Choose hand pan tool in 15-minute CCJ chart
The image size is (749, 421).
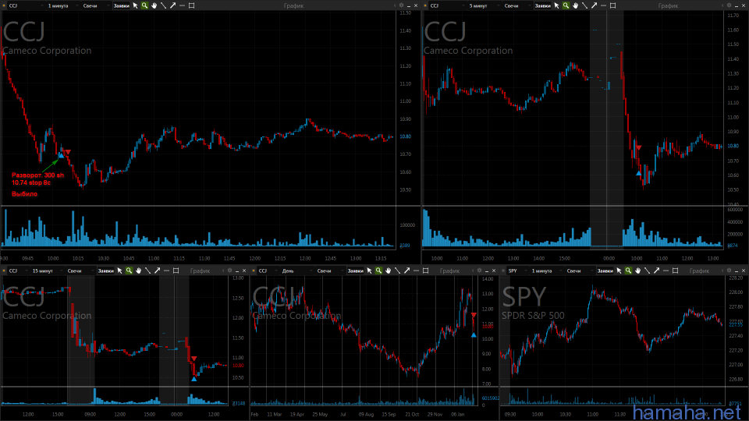coord(139,271)
